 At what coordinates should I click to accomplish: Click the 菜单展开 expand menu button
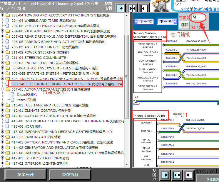(26, 175)
